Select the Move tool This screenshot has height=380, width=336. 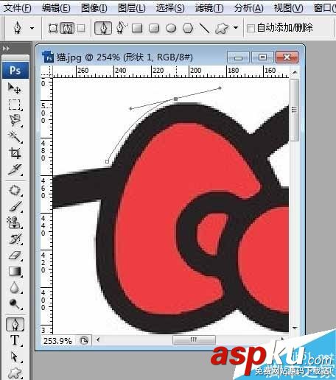click(15, 88)
